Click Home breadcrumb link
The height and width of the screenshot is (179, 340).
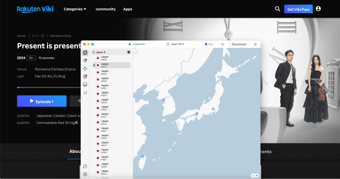coord(21,36)
